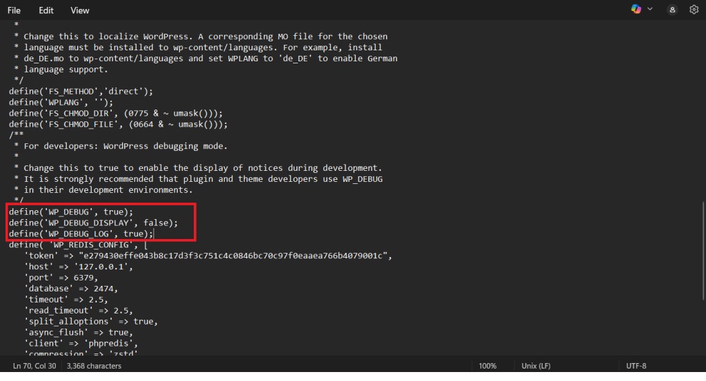Click the 'async_flush' => true line

[x=79, y=332]
